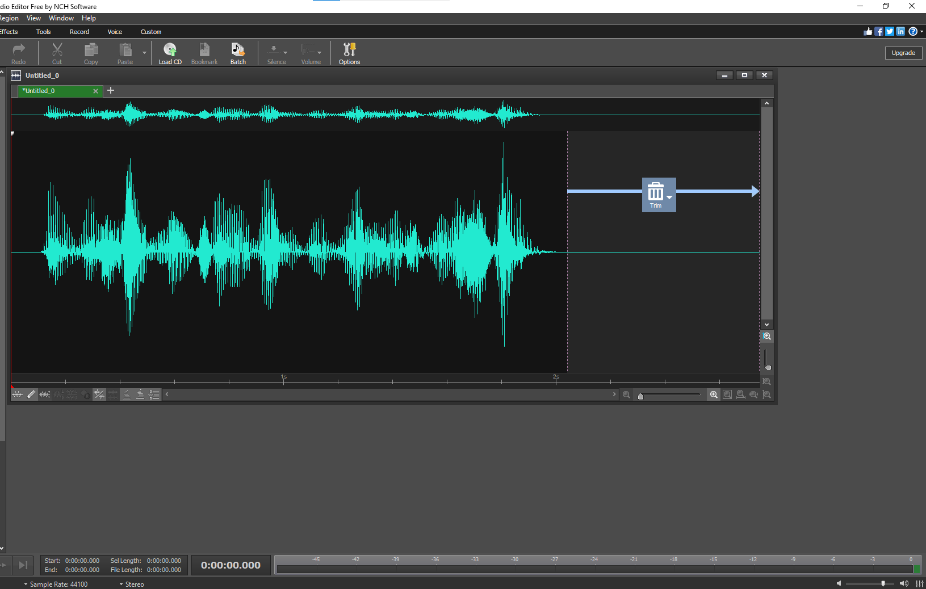926x589 pixels.
Task: Open help with question mark icon
Action: (x=913, y=32)
